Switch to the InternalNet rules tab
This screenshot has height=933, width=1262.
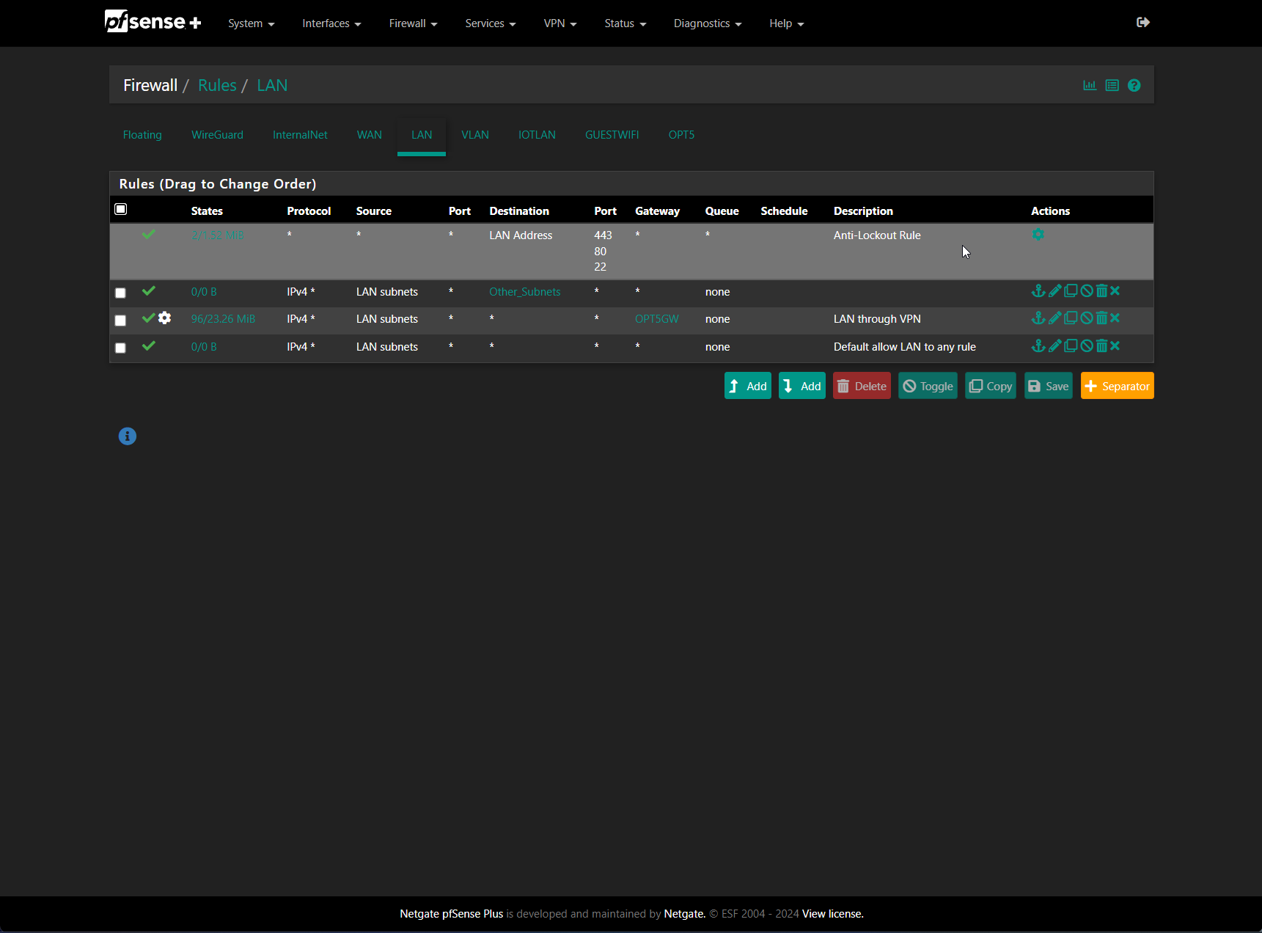[300, 135]
